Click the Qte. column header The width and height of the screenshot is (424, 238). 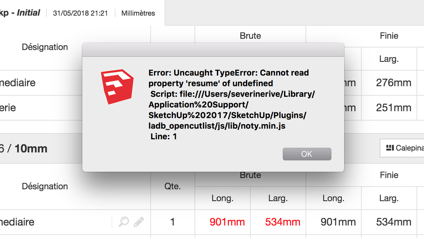(173, 186)
